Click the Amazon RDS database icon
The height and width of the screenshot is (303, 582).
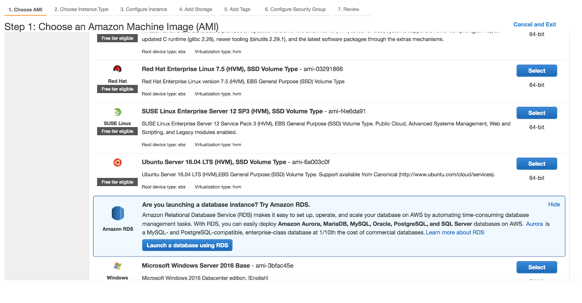click(117, 213)
